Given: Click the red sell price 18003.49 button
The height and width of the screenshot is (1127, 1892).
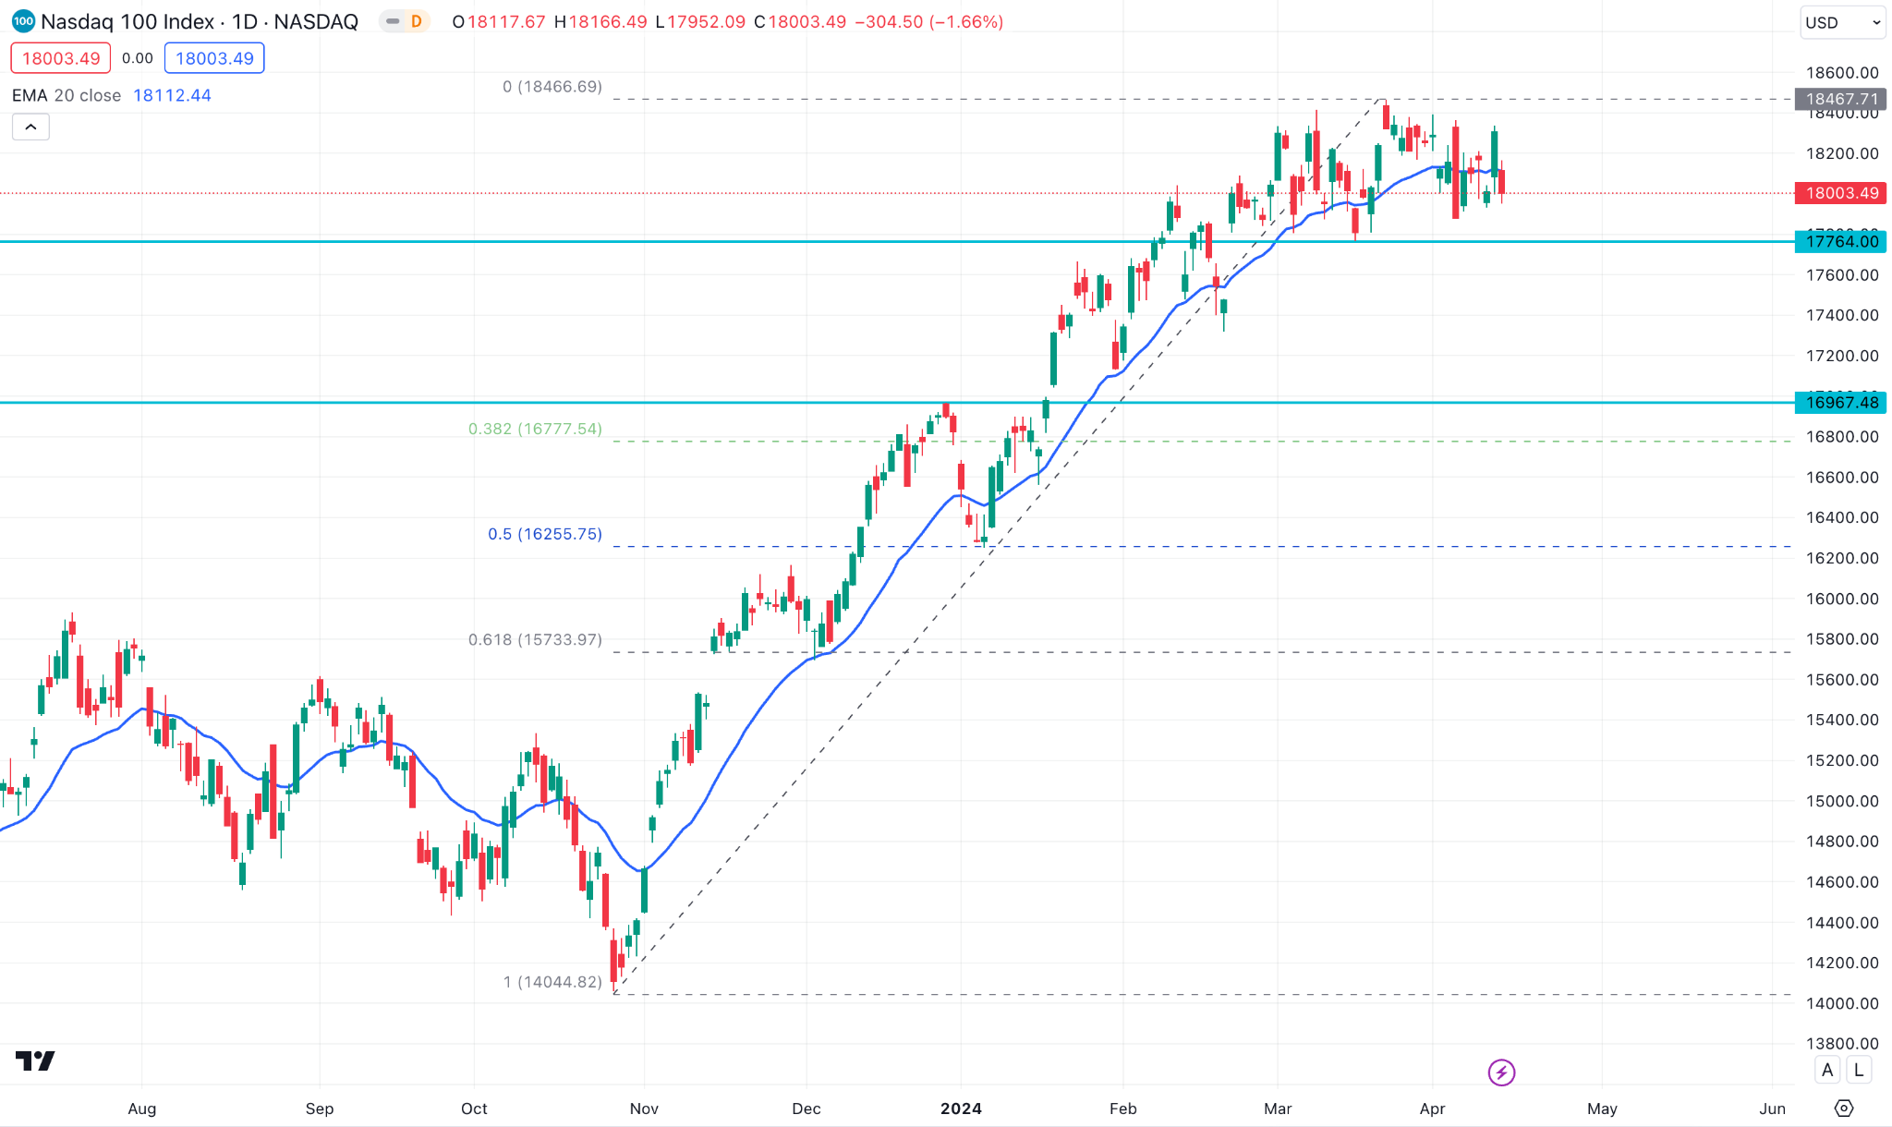Looking at the screenshot, I should (x=61, y=58).
